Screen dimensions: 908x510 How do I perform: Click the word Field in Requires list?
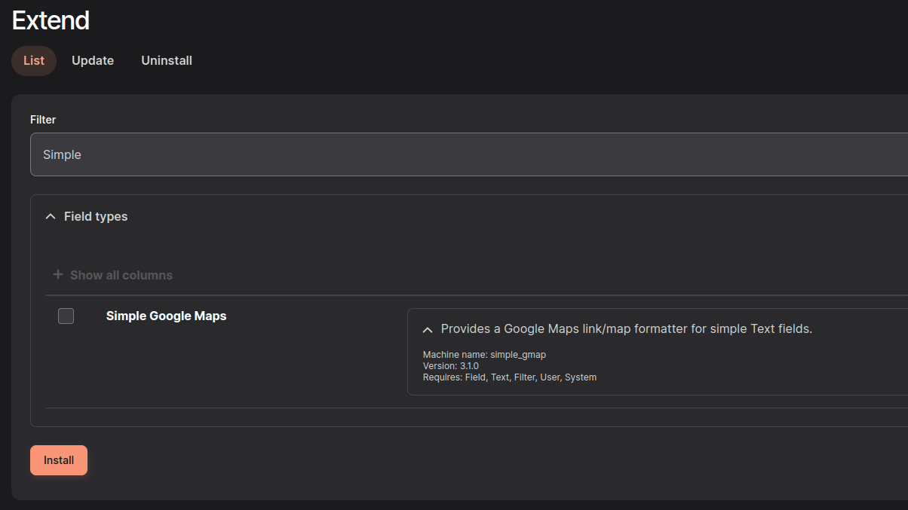coord(475,377)
